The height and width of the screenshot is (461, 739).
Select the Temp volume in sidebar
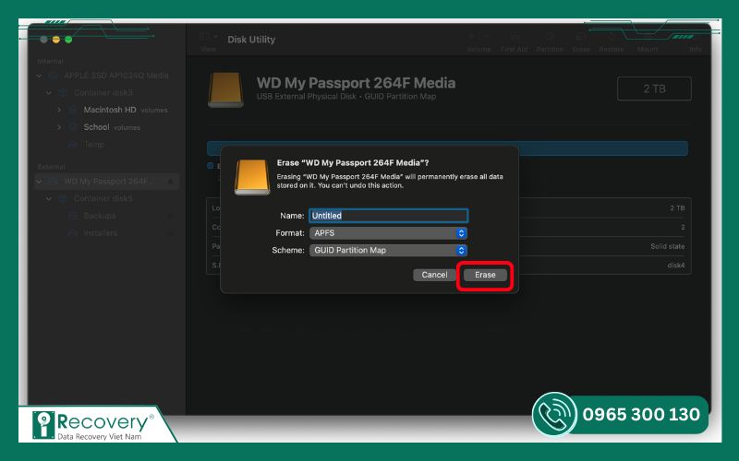pyautogui.click(x=94, y=145)
